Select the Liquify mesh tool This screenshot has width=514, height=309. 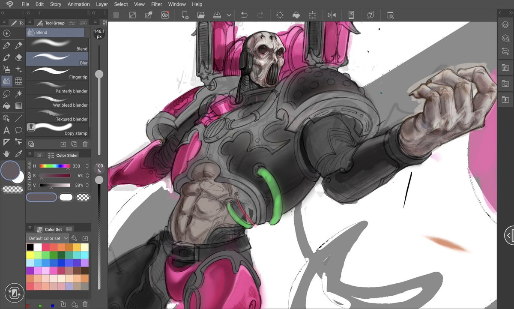(x=18, y=81)
